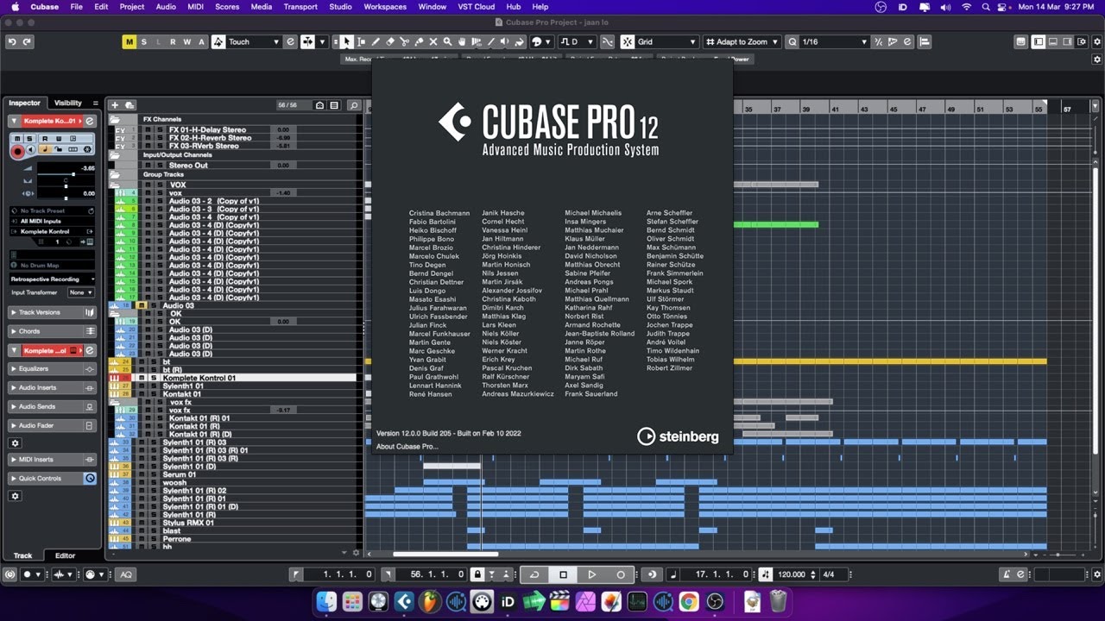
Task: Open FL Studio from the Dock
Action: (x=430, y=601)
